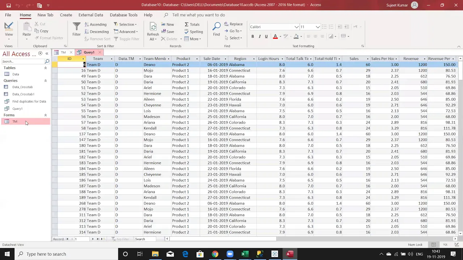Click the Windows Start button

(7, 254)
